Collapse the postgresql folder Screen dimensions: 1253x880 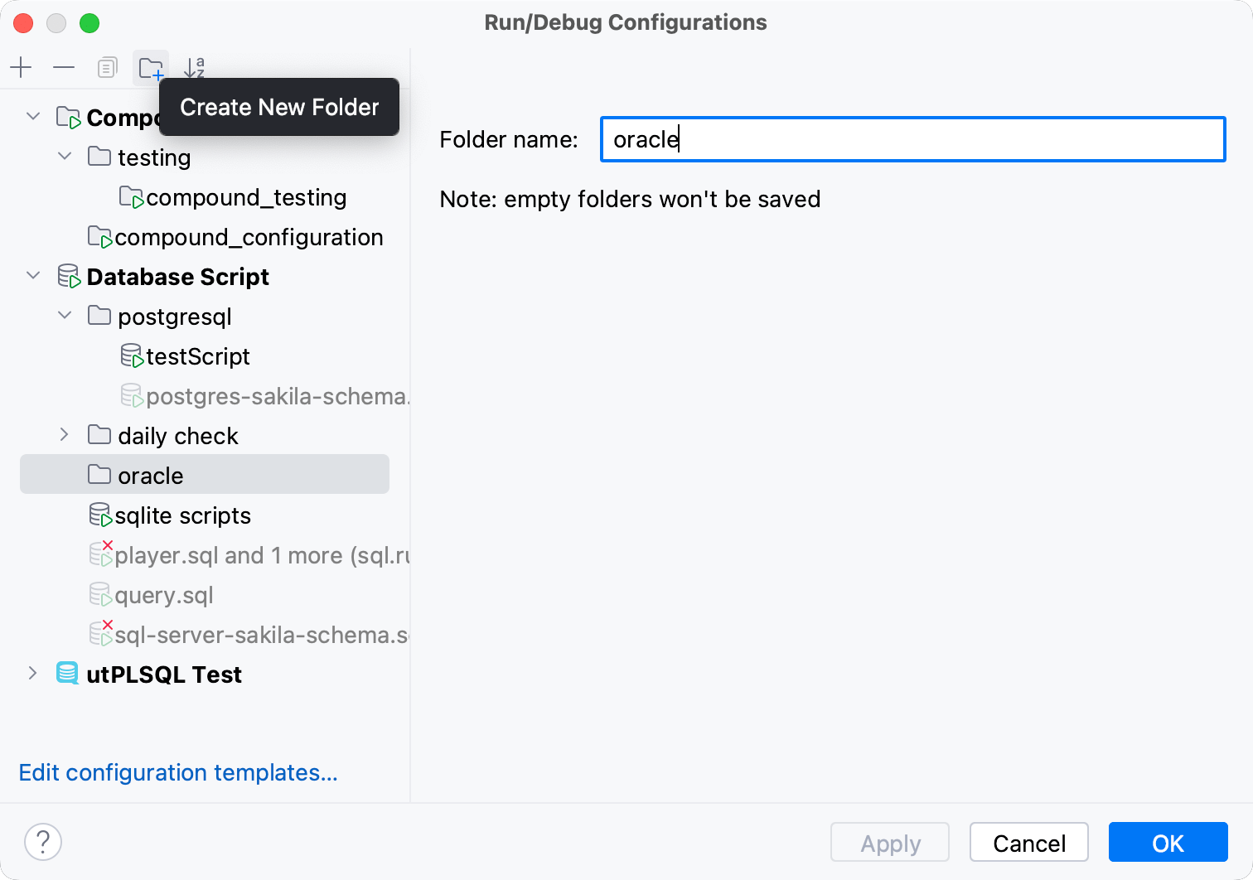[65, 316]
